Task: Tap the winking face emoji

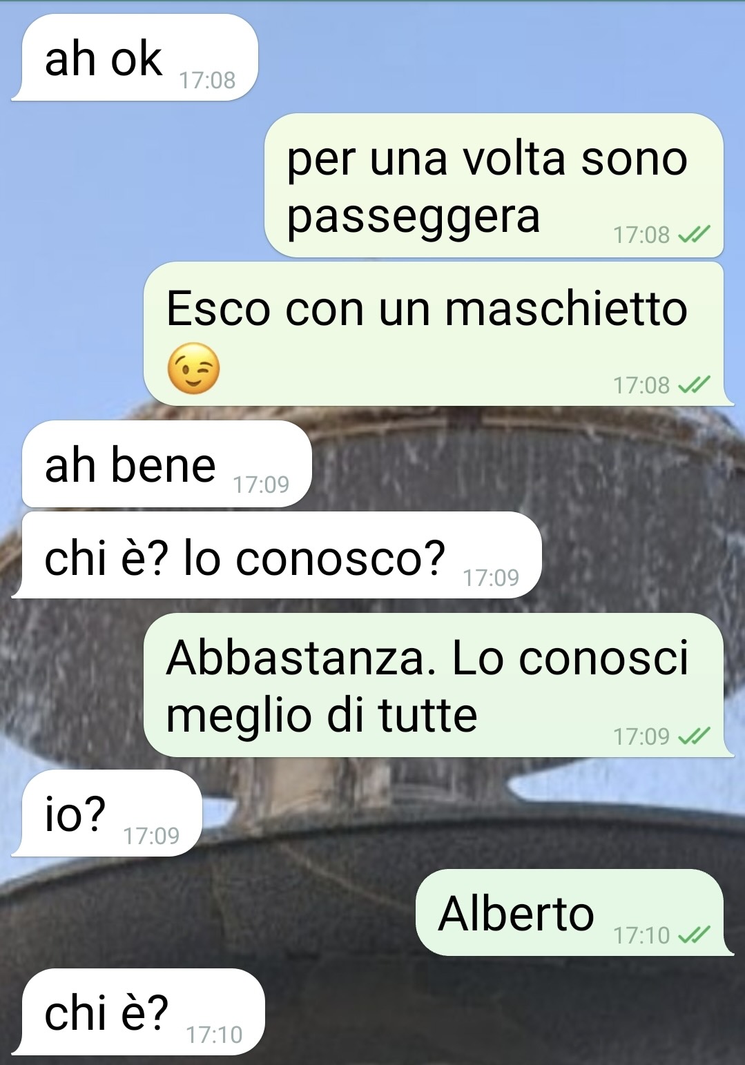Action: coord(194,369)
